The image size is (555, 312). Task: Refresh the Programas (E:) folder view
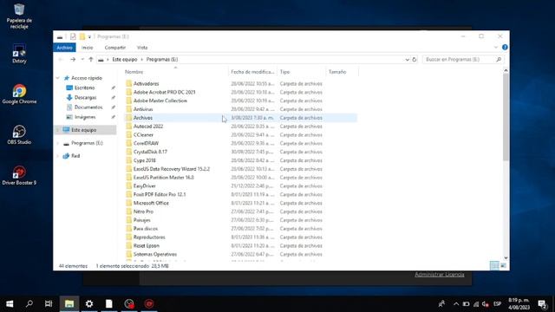(x=415, y=60)
